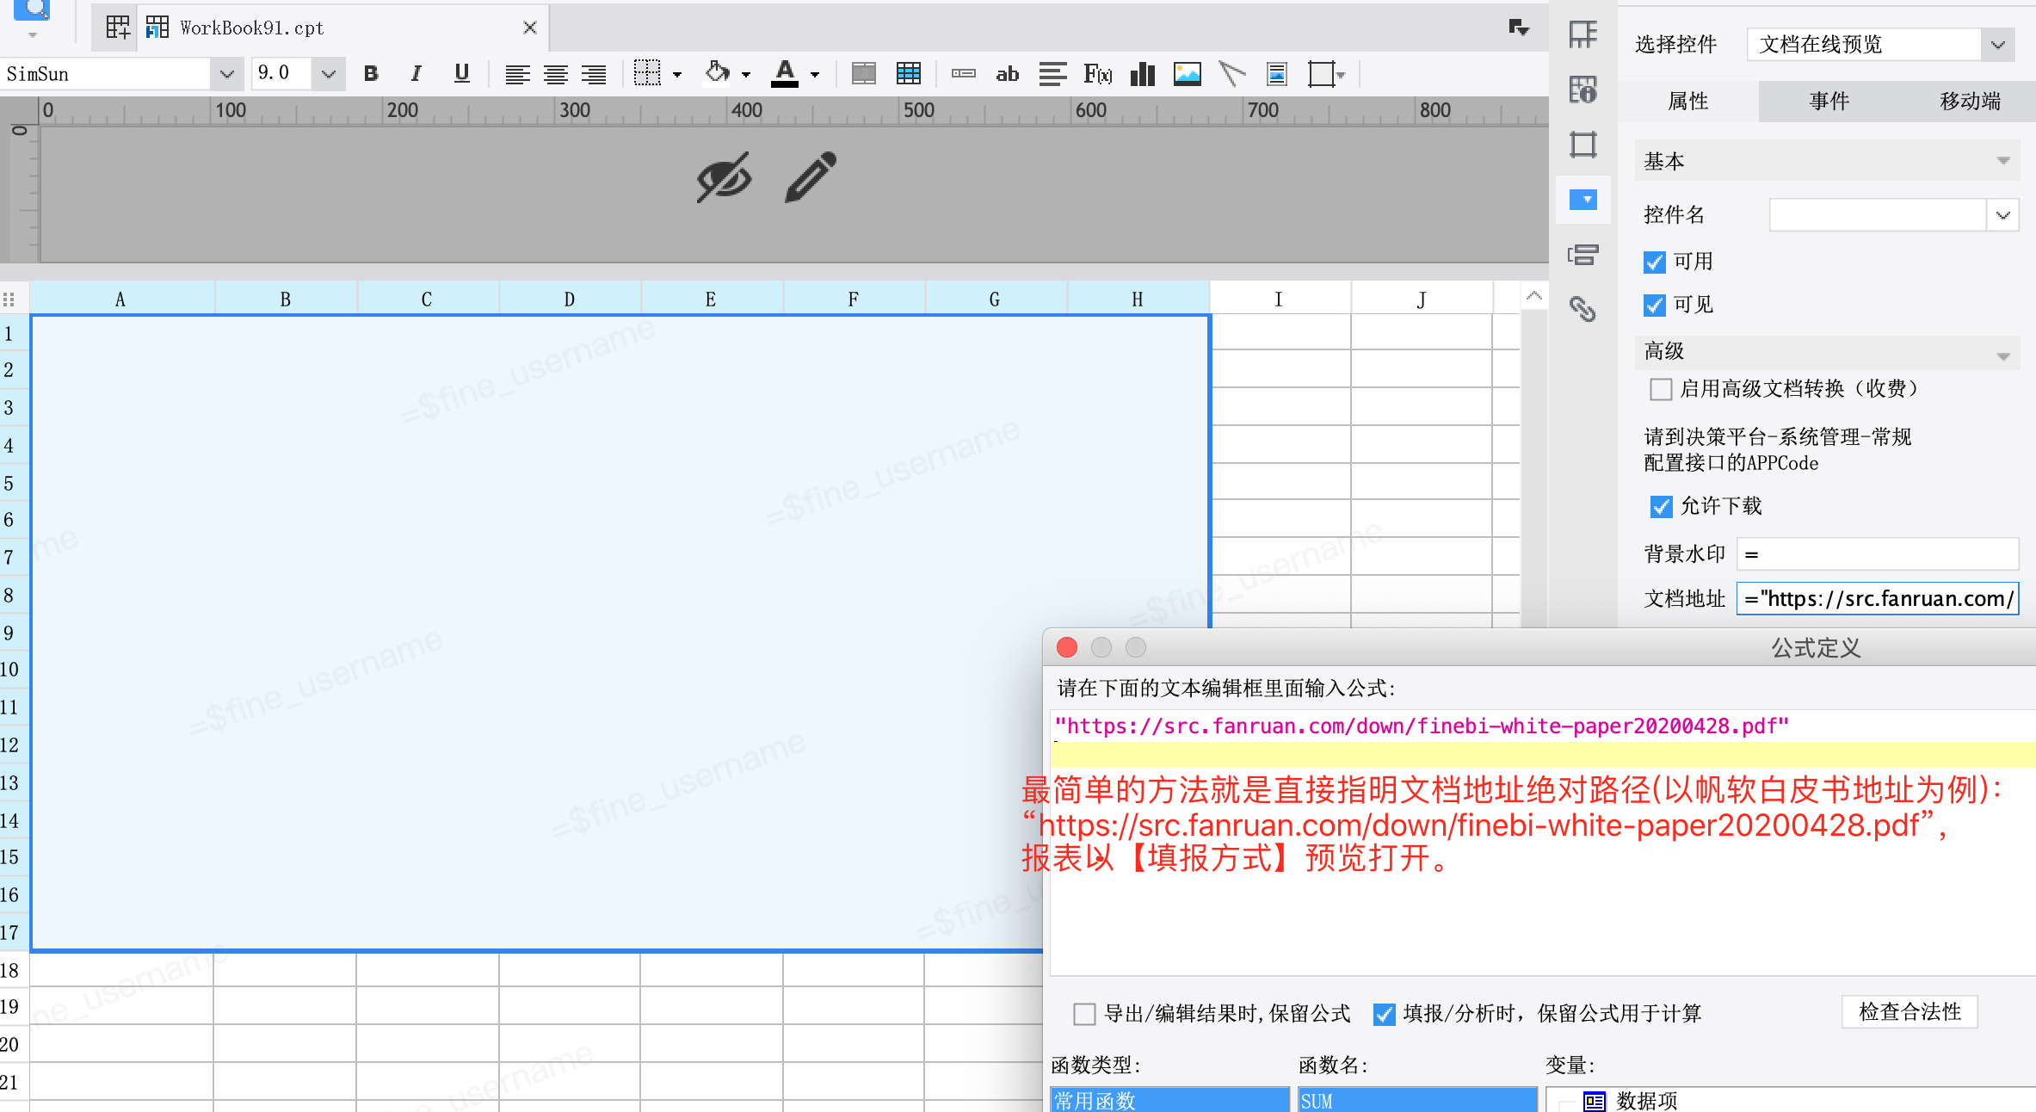The image size is (2036, 1112).
Task: Switch to the 移动端 tab
Action: [1970, 102]
